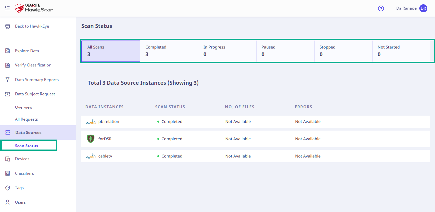The height and width of the screenshot is (212, 435).
Task: Expand the Data Subject Request menu
Action: [x=35, y=94]
